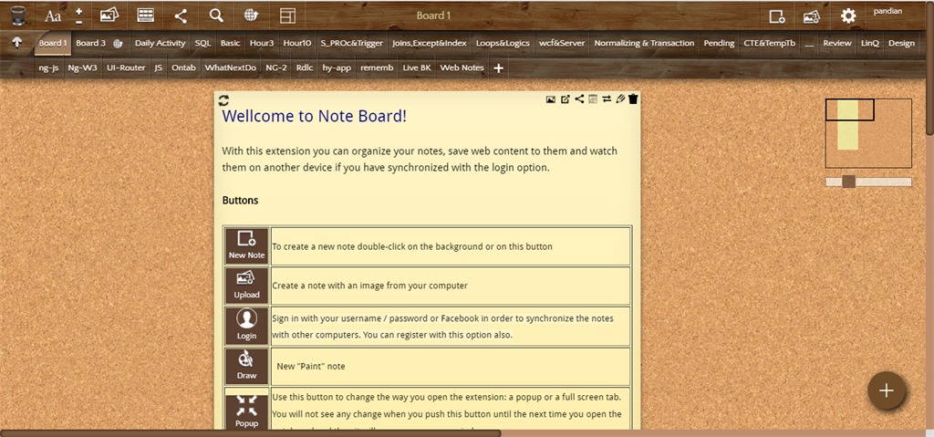Open the Hour3 tab
Image resolution: width=934 pixels, height=437 pixels.
click(262, 43)
